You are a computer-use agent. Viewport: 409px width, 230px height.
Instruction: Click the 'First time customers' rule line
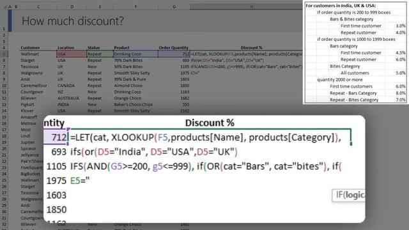tap(351, 86)
